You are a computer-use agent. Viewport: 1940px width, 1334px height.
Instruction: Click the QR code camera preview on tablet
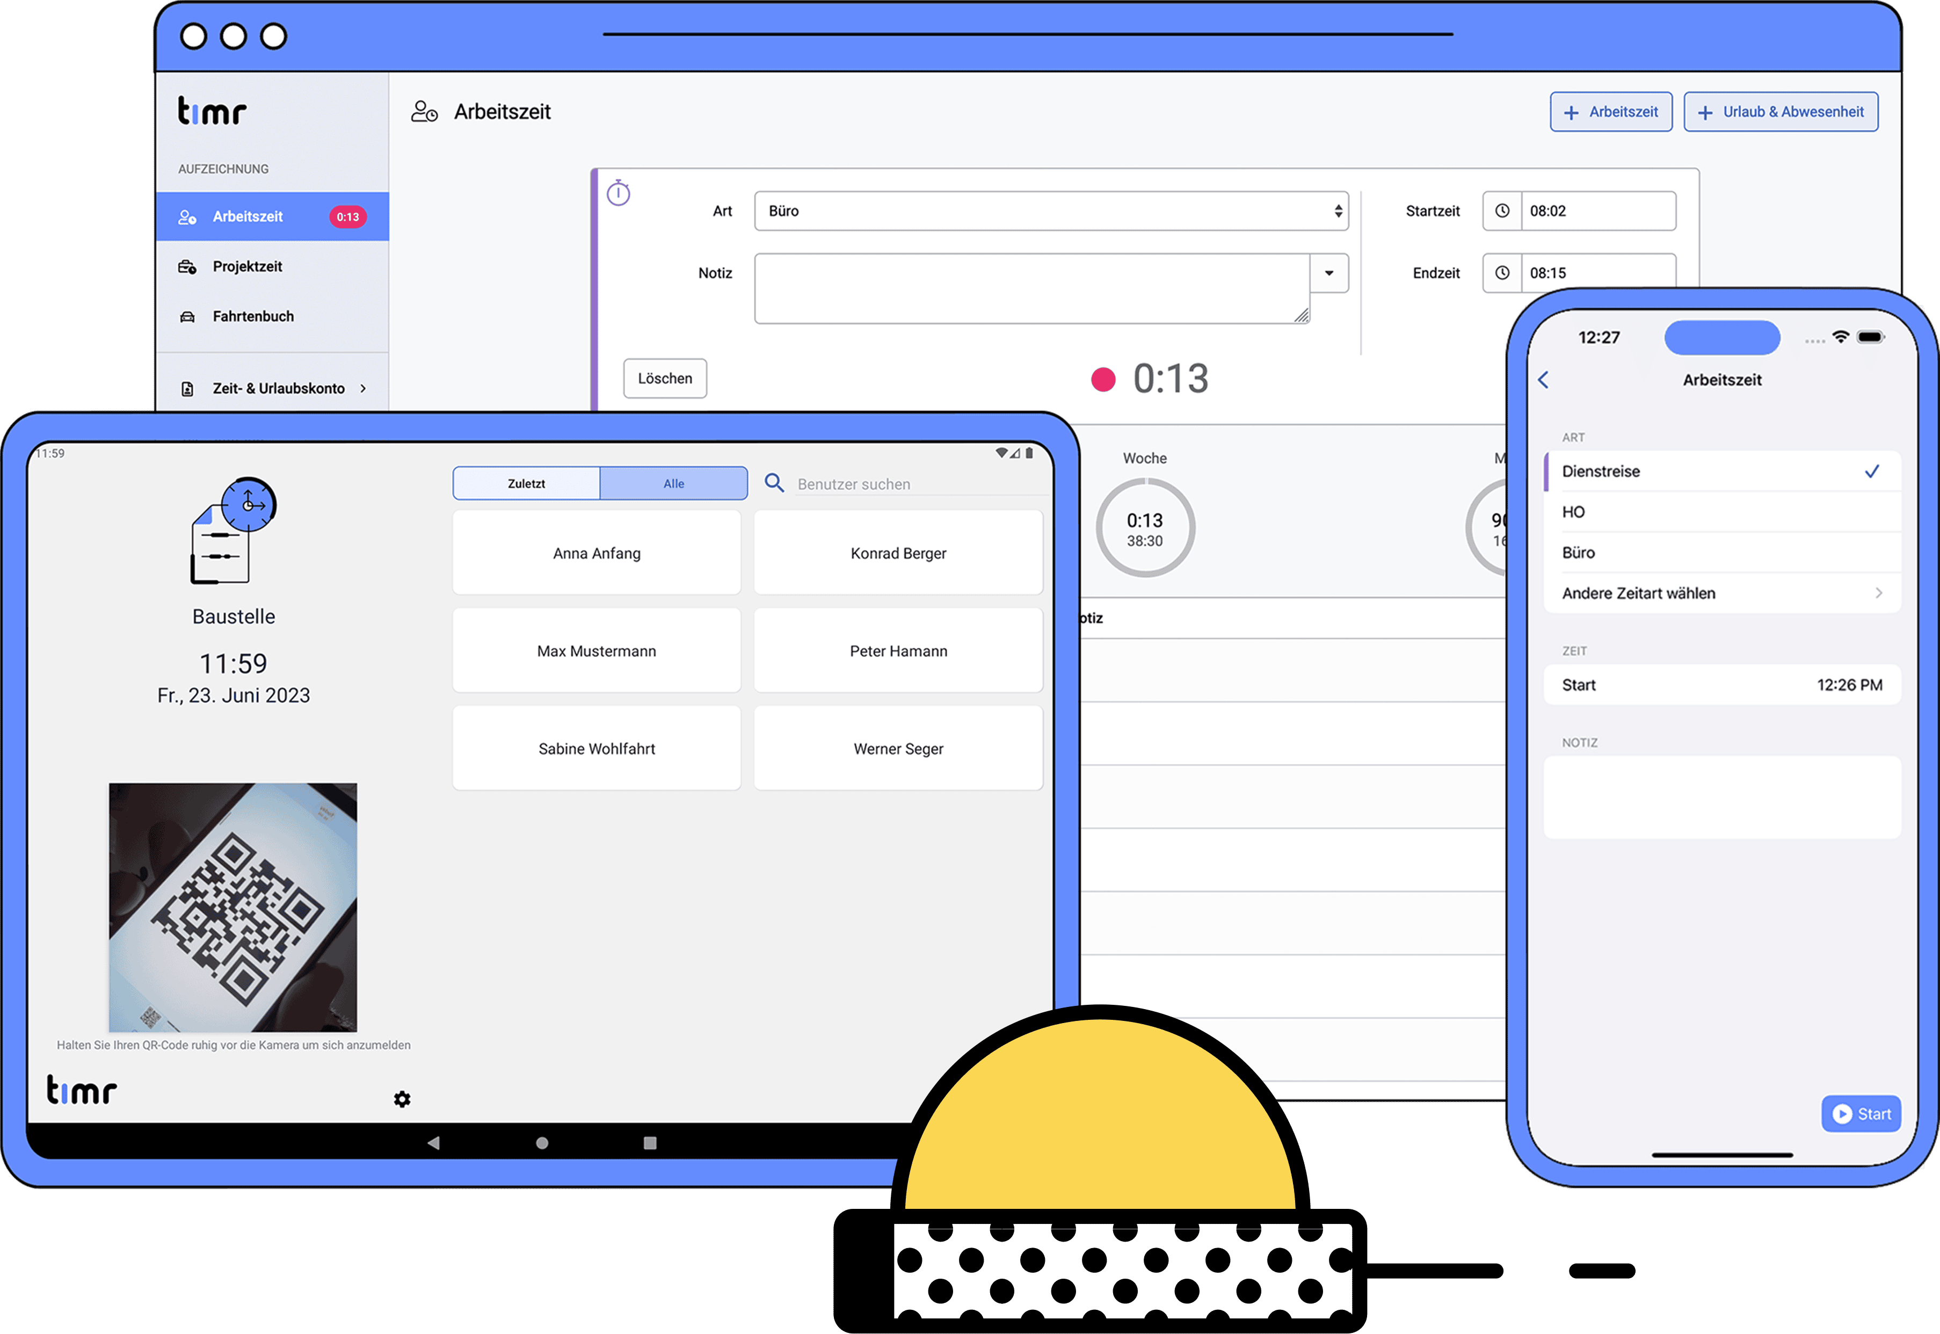point(233,908)
